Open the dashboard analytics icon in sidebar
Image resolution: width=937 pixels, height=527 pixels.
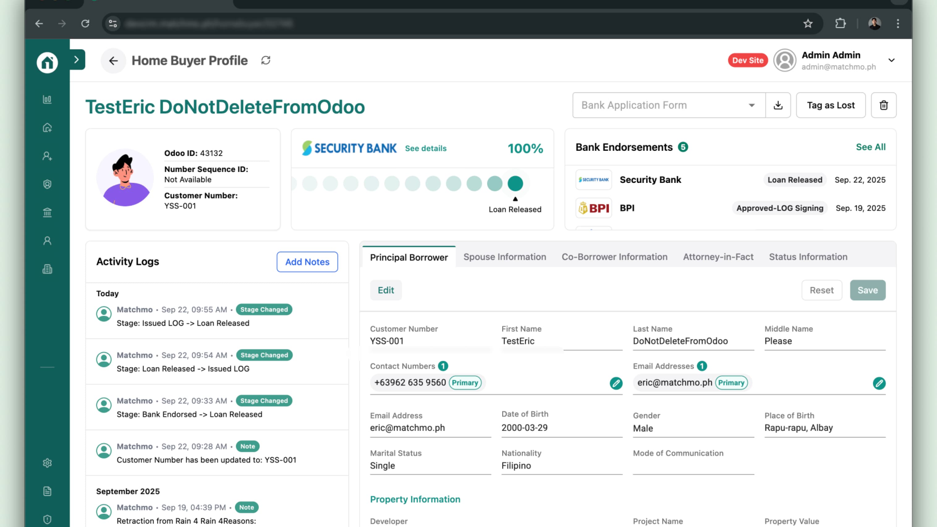click(47, 99)
